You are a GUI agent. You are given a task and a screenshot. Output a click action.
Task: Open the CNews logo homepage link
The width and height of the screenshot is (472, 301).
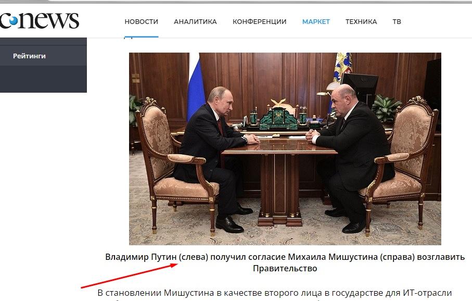coord(40,20)
